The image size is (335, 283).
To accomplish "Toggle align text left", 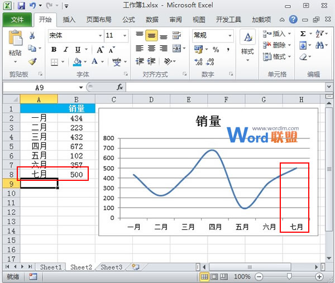I will point(140,49).
